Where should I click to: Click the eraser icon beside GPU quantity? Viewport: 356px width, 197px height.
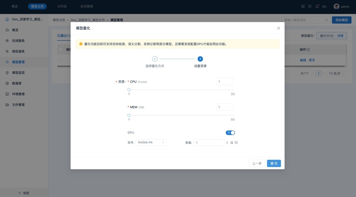point(232,143)
